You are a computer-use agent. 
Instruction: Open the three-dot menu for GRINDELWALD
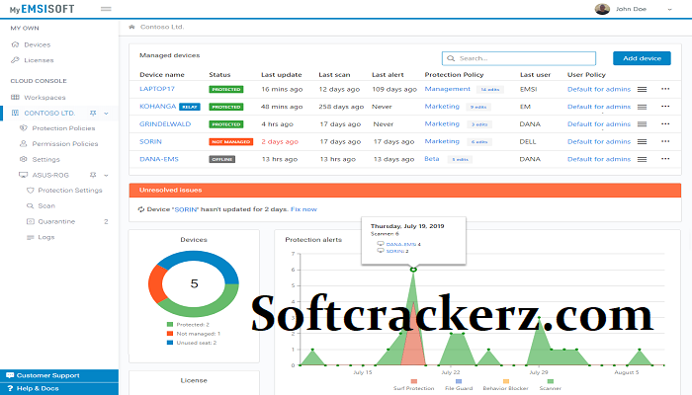[665, 123]
